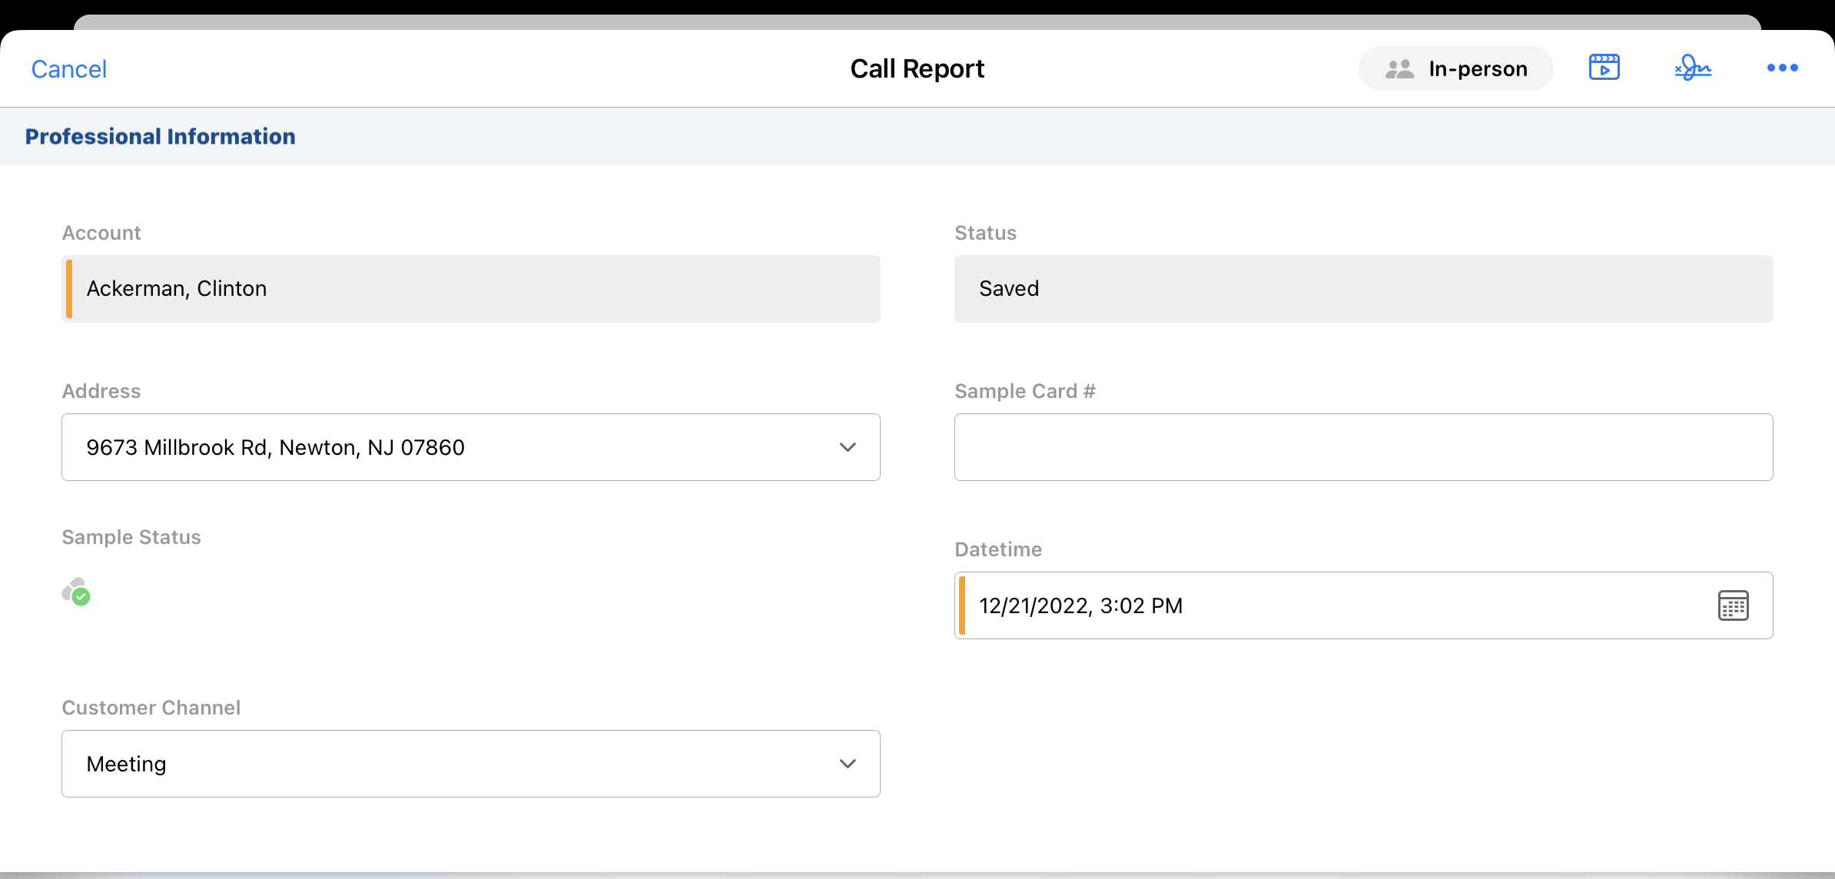Tap the Sample Status pill checkmark icon
Screen dimensions: 1835x879
[76, 592]
